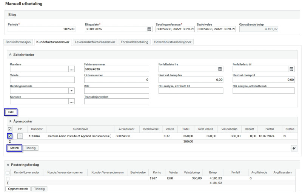Click the Søk button

pyautogui.click(x=11, y=112)
